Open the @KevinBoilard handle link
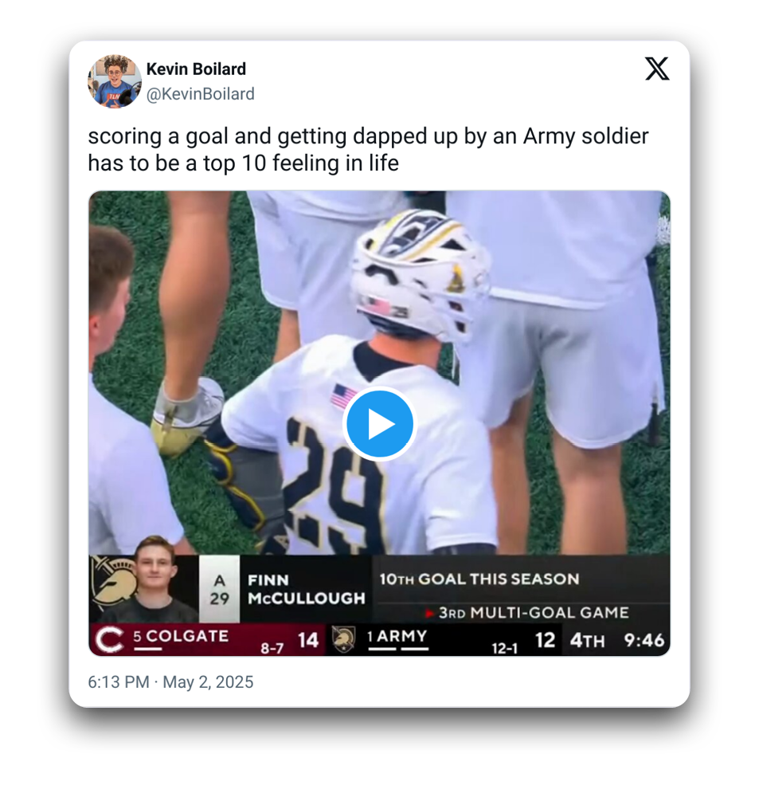Viewport: 759px width, 805px height. pos(200,94)
